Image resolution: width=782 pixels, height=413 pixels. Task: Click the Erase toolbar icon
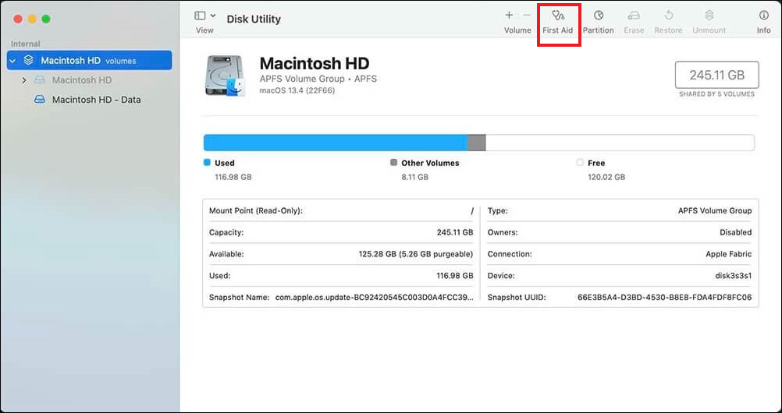(634, 21)
